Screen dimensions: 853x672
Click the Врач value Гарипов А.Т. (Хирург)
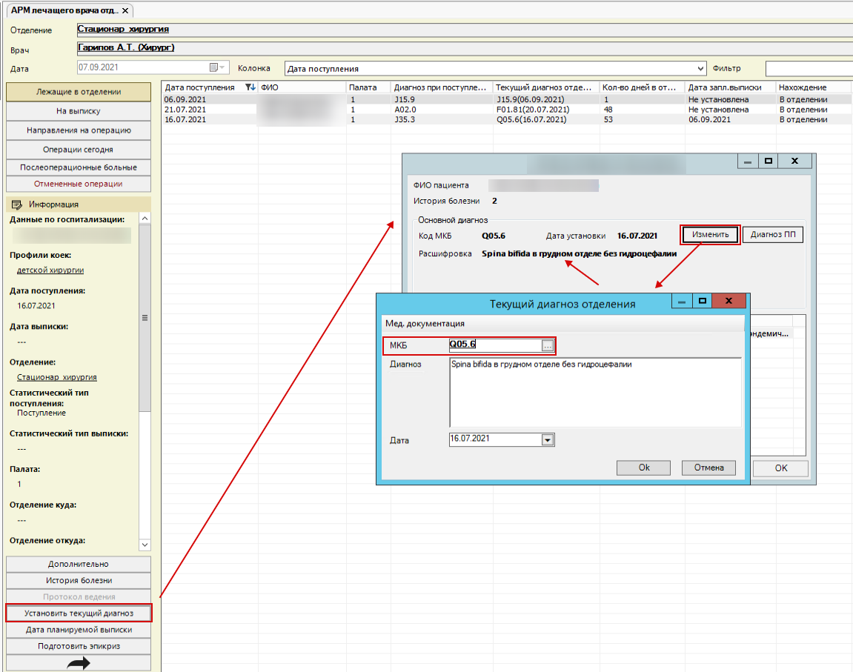click(x=126, y=48)
